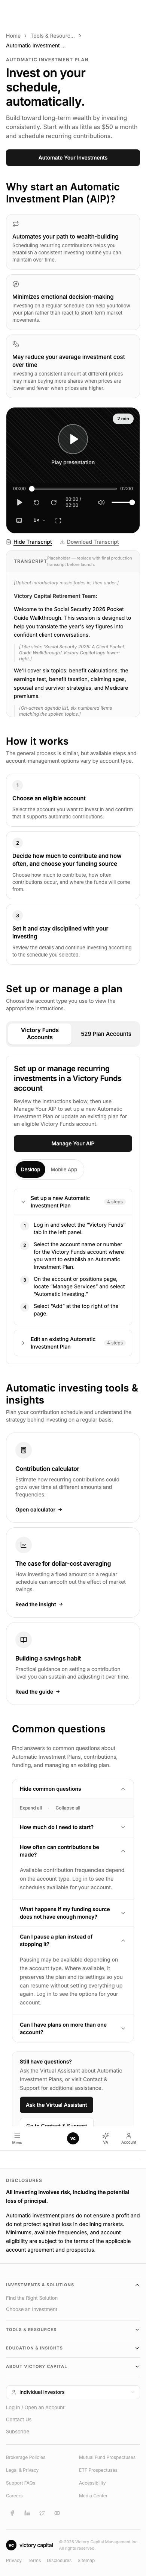The image size is (146, 2576).
Task: Select the Mobile App toggle option
Action: (x=64, y=1169)
